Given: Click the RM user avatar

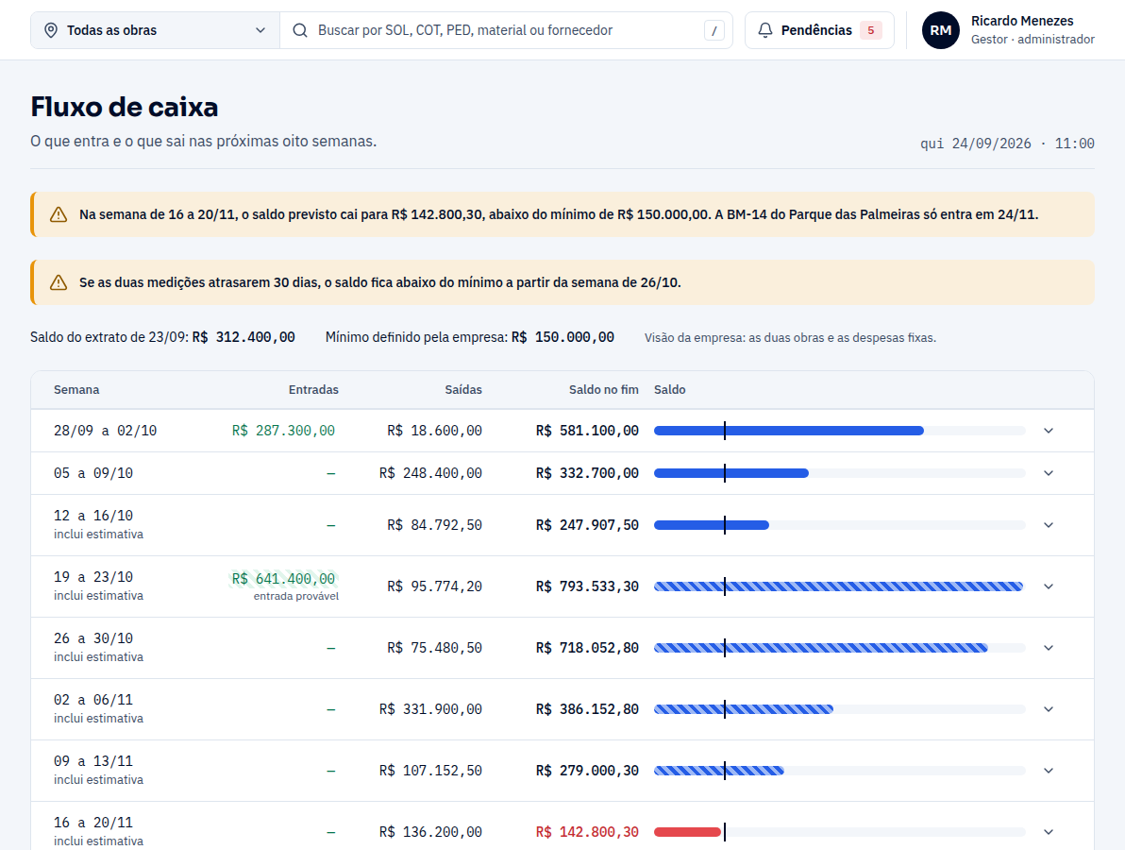Looking at the screenshot, I should point(941,30).
